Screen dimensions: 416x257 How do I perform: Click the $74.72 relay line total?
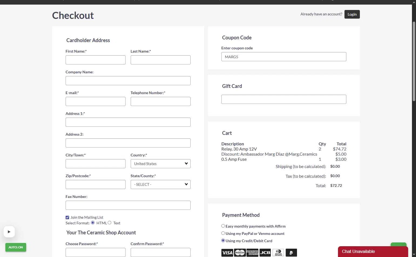[x=340, y=149]
